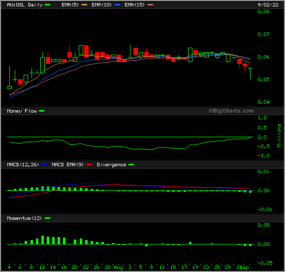Click the last candlestick on the price chart
This screenshot has width=285, height=272.
(250, 74)
